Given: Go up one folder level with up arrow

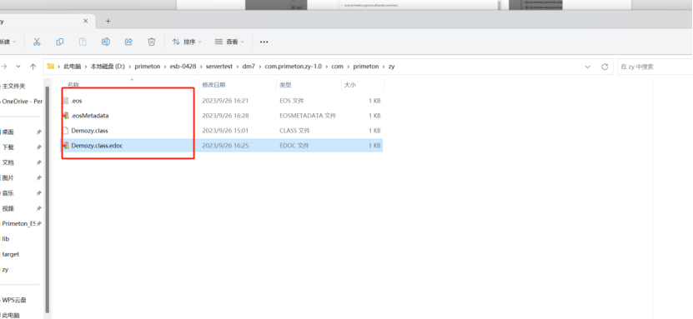Looking at the screenshot, I should click(x=33, y=66).
